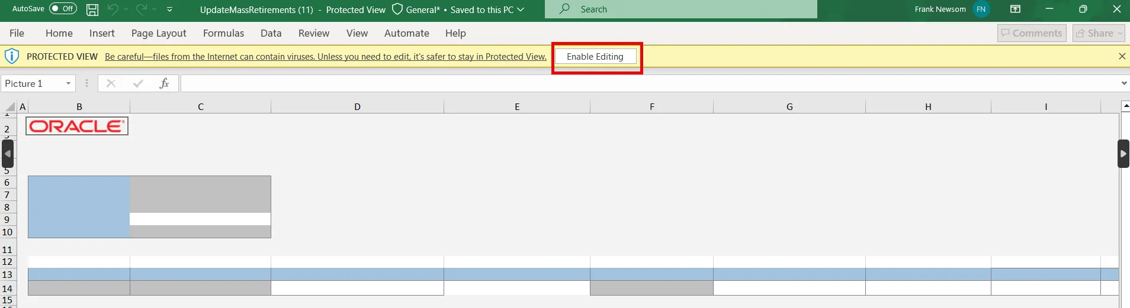Screen dimensions: 1130x308
Task: Open the Formulas tab
Action: [223, 33]
